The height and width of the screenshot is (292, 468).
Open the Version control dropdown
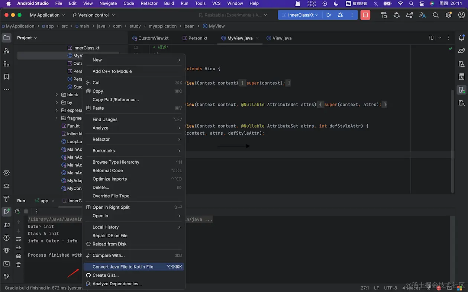point(94,15)
